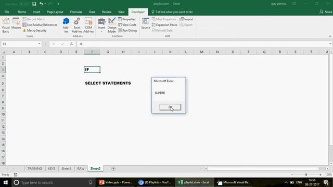Viewport: 333px width, 187px height.
Task: Switch to the Home tab
Action: point(22,12)
